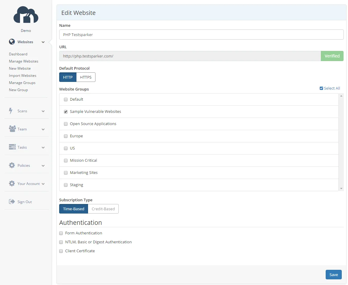
Task: Switch protocol to HTTPS
Action: click(x=86, y=77)
